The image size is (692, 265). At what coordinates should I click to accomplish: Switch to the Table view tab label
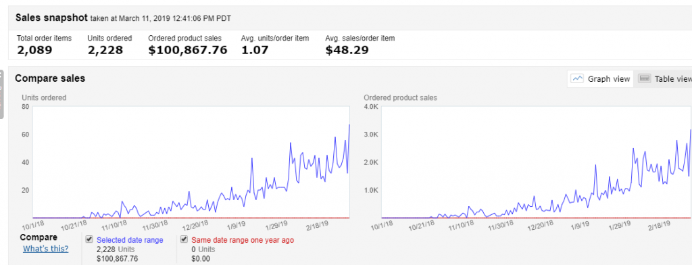[x=673, y=79]
